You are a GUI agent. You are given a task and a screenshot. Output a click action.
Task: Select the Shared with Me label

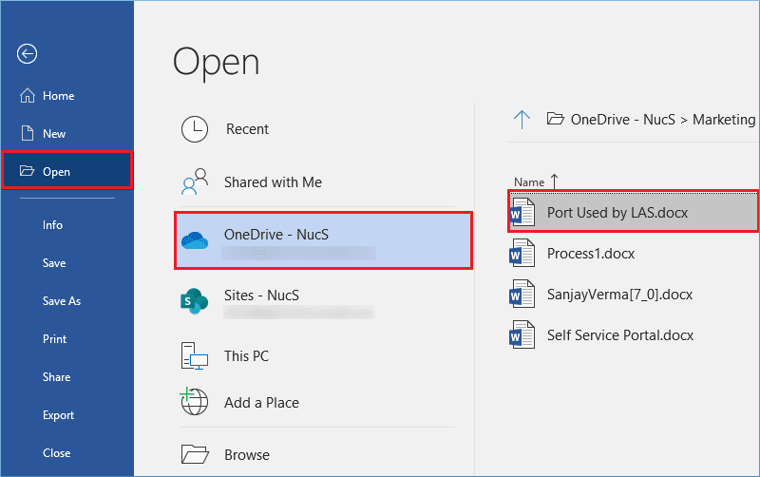click(273, 182)
